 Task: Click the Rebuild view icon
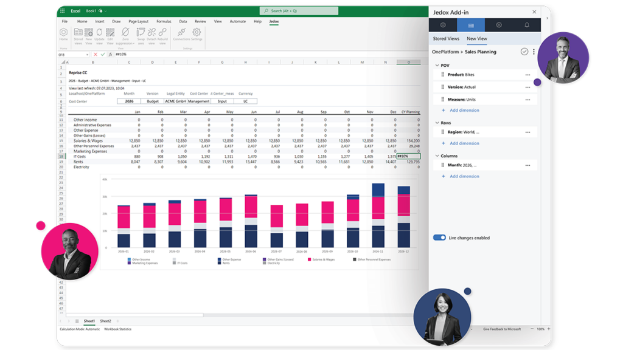coord(162,34)
